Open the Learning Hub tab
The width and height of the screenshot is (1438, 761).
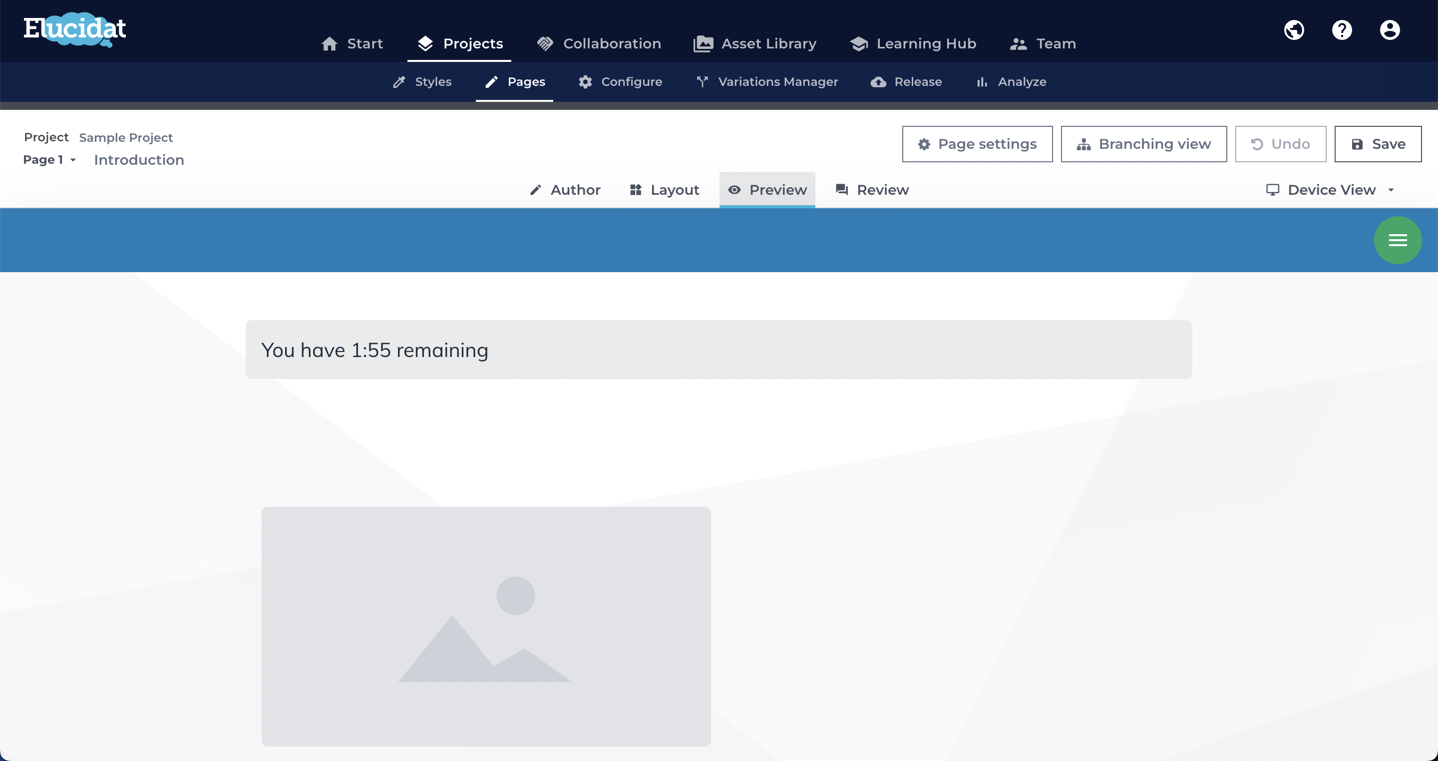pyautogui.click(x=913, y=43)
